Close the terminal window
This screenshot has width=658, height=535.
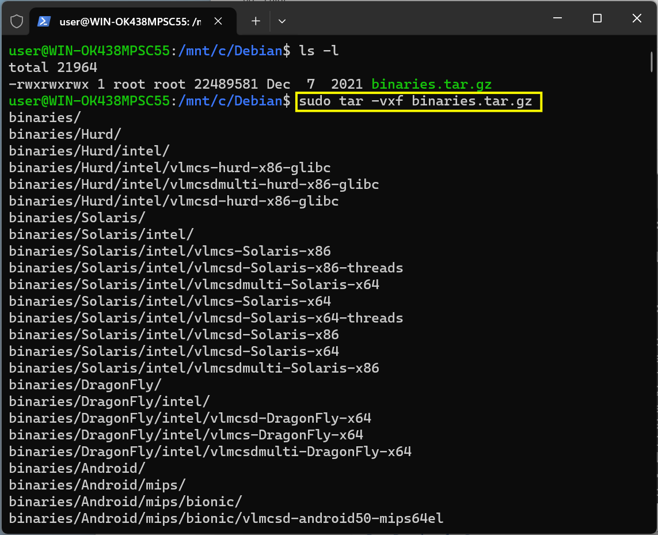pyautogui.click(x=637, y=18)
